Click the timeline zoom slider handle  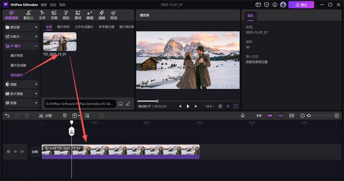click(309, 115)
